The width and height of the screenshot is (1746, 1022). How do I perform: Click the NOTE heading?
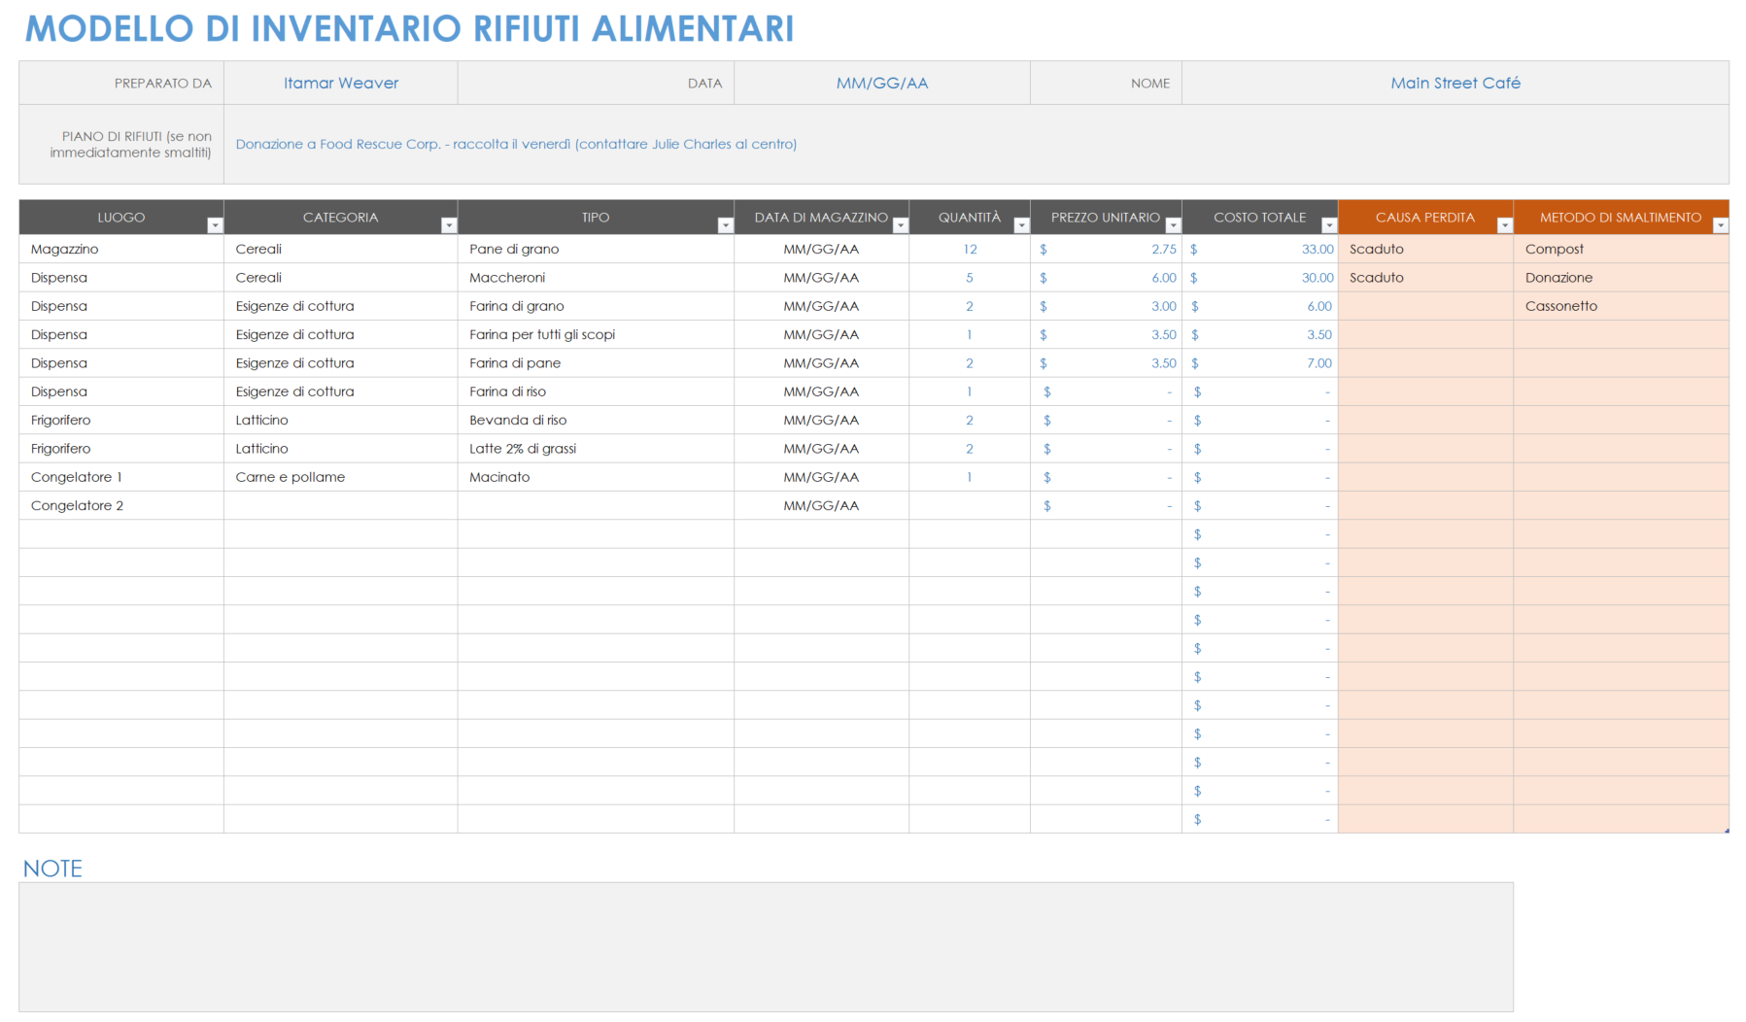point(52,869)
